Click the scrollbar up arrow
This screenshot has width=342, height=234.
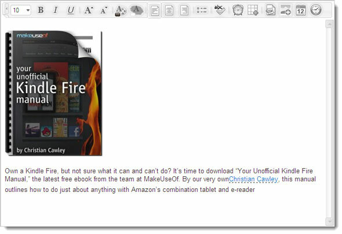(330, 24)
